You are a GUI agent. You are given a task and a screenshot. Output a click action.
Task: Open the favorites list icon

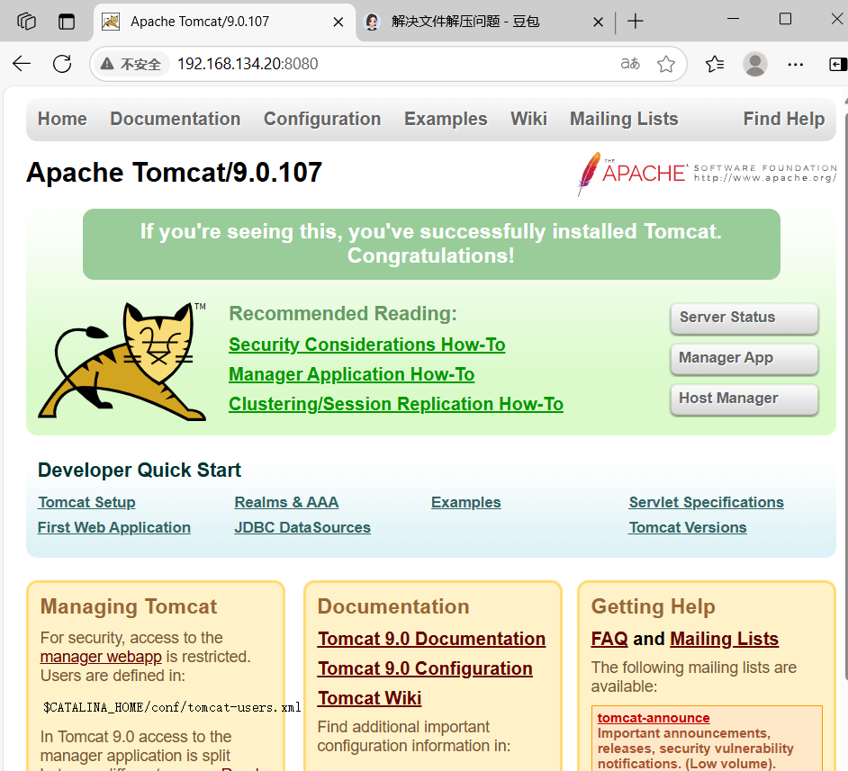pyautogui.click(x=715, y=64)
